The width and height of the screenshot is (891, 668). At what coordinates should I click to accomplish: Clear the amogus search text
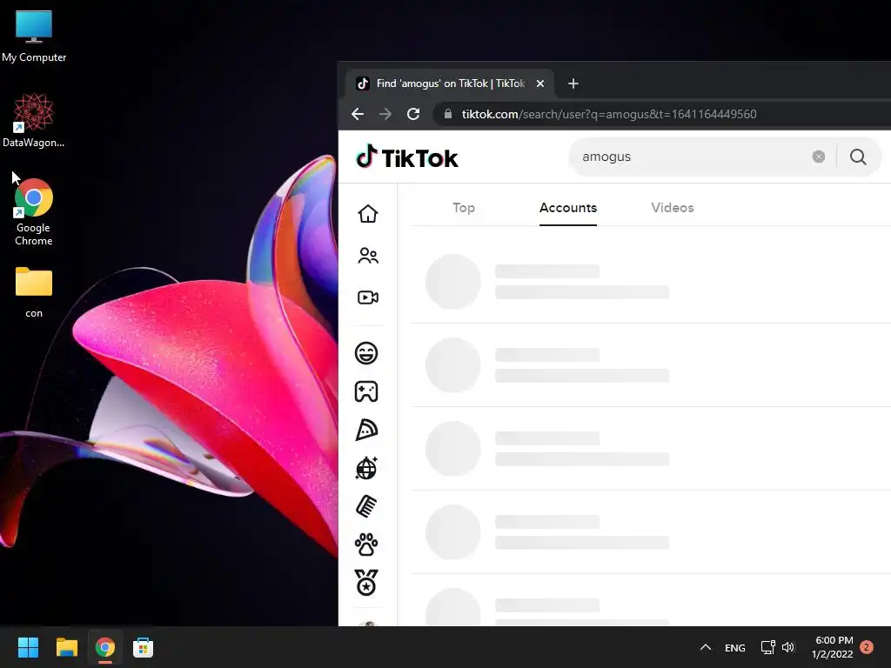pos(818,157)
